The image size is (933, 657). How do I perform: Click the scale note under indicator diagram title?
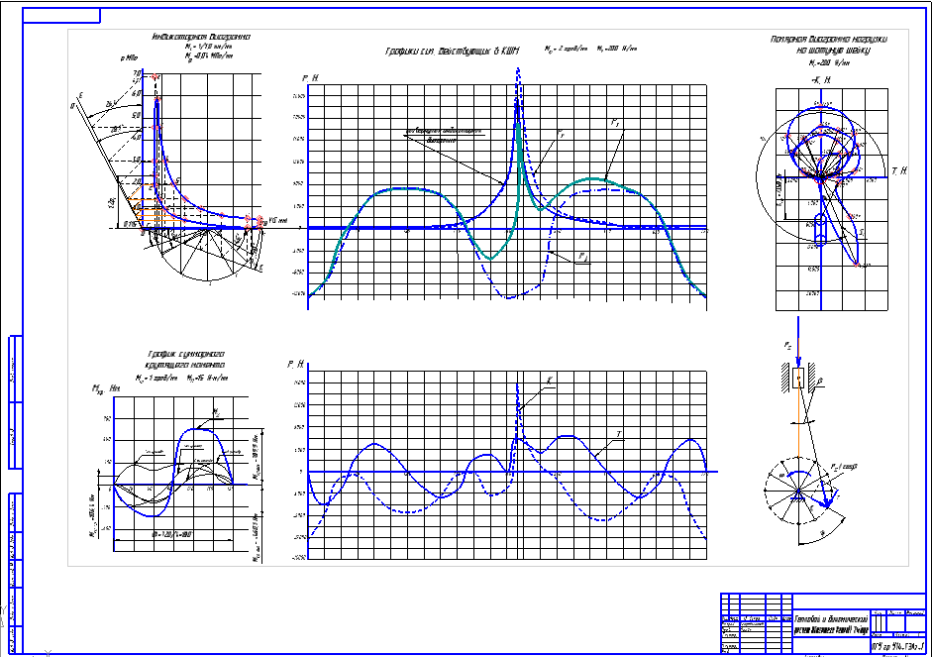point(208,52)
